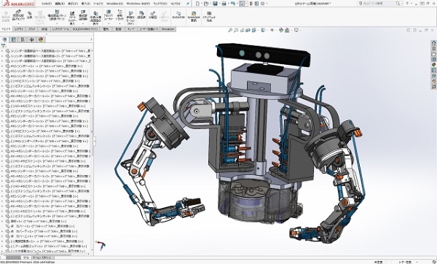Click into the command search field

pos(379,4)
